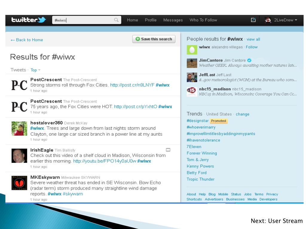306x229 pixels.
Task: Open the #havenotolerance trend
Action: (203, 140)
